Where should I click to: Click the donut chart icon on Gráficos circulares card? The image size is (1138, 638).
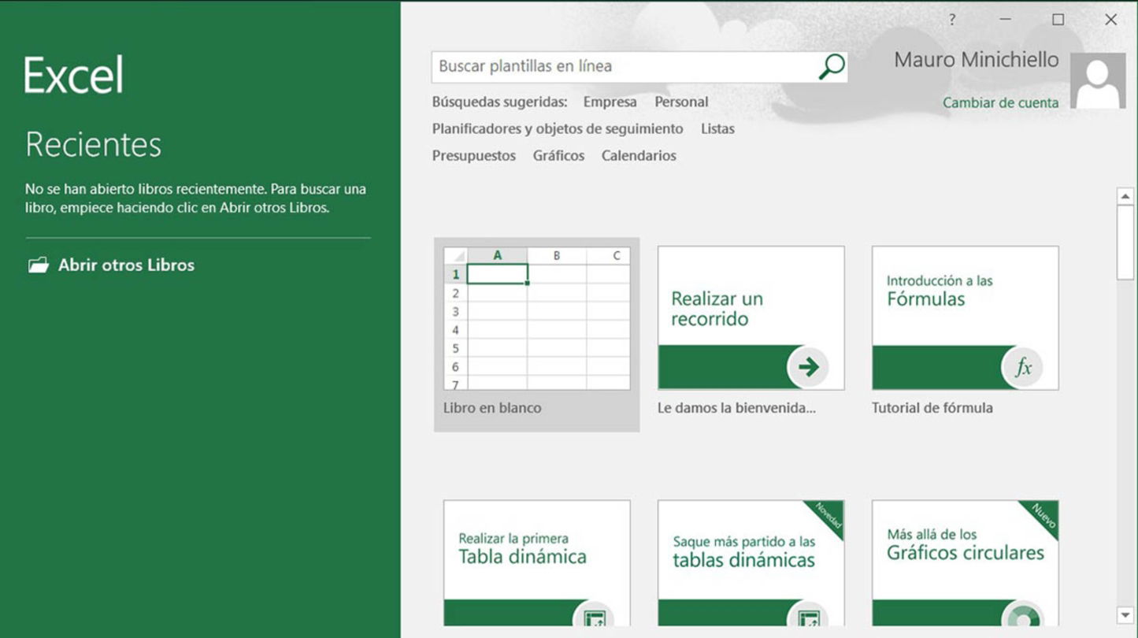[1022, 615]
